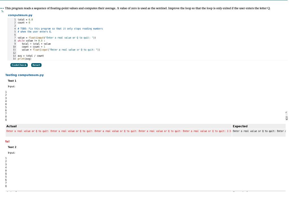
Task: Click the line 7 value = float(input statement
Action: click(x=57, y=38)
